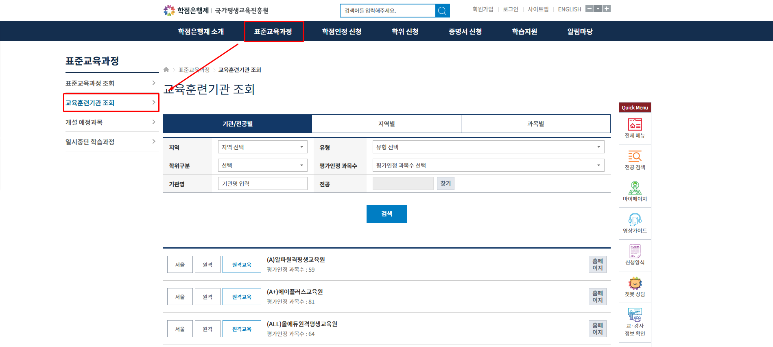Image resolution: width=773 pixels, height=347 pixels.
Task: Open 홈페이지 for 알파원격평생교육원
Action: tap(597, 264)
